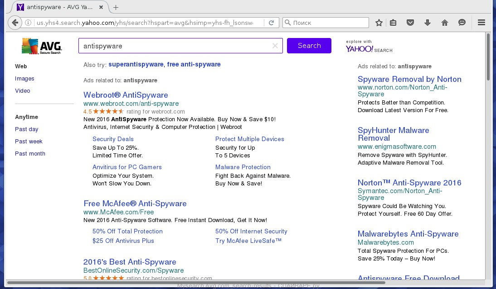Open the Hello chat smiley icon
Screen dimensions: 496x289
[x=462, y=23]
